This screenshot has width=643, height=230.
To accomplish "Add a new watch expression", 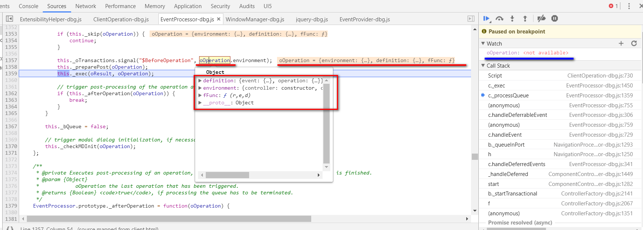I will coord(621,43).
